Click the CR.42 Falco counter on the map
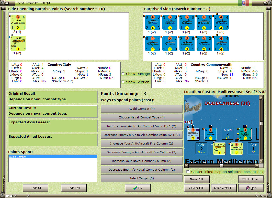 (x=219, y=149)
